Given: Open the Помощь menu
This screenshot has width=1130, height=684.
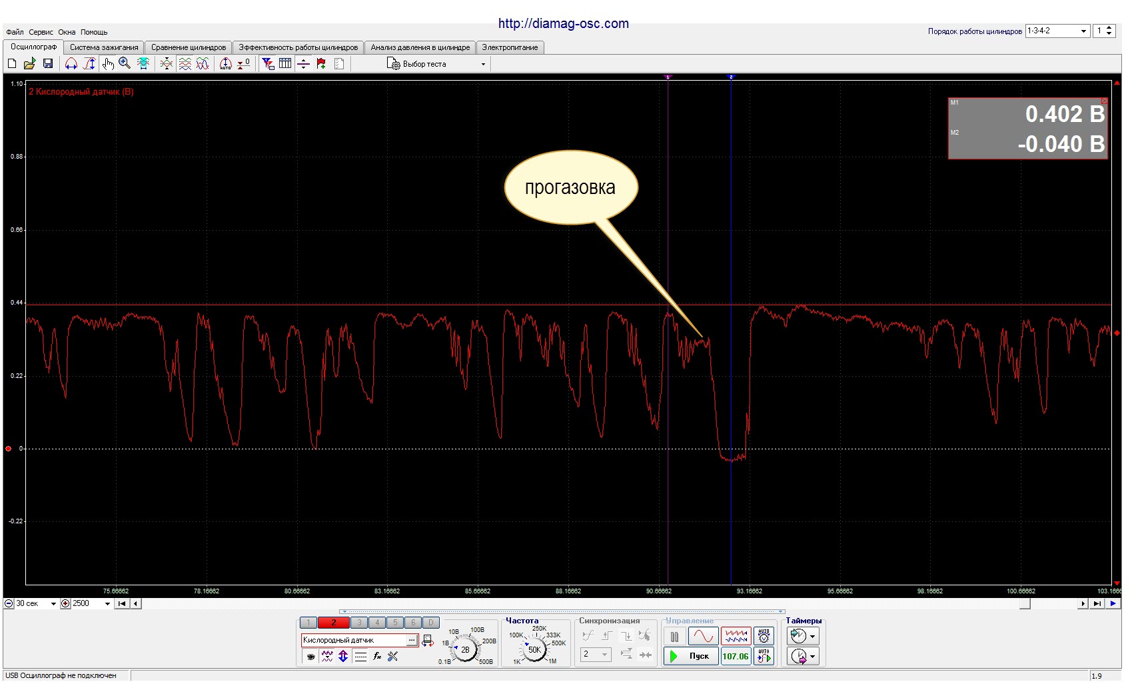Looking at the screenshot, I should tap(94, 32).
